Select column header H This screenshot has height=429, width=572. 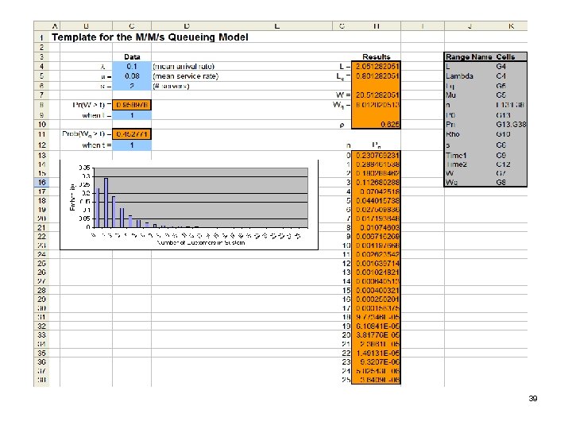click(376, 26)
